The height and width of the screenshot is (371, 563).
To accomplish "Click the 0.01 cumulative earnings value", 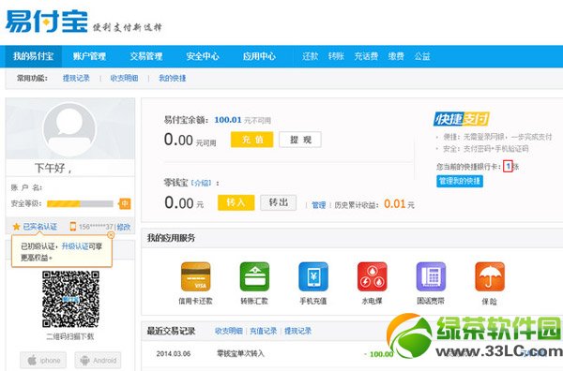I will pos(395,204).
